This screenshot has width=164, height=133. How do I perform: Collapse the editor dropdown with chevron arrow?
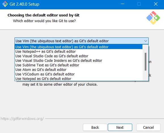146,41
